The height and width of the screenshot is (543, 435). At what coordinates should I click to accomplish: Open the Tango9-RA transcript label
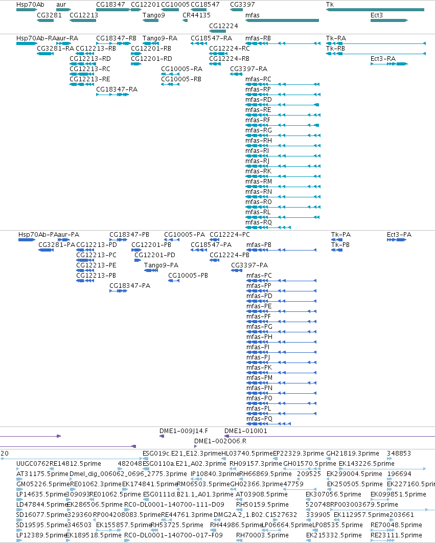160,38
